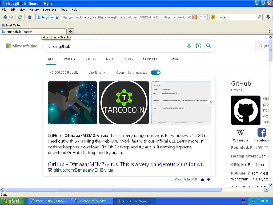Open the Bookmarks menu
273x205 pixels.
click(x=50, y=10)
